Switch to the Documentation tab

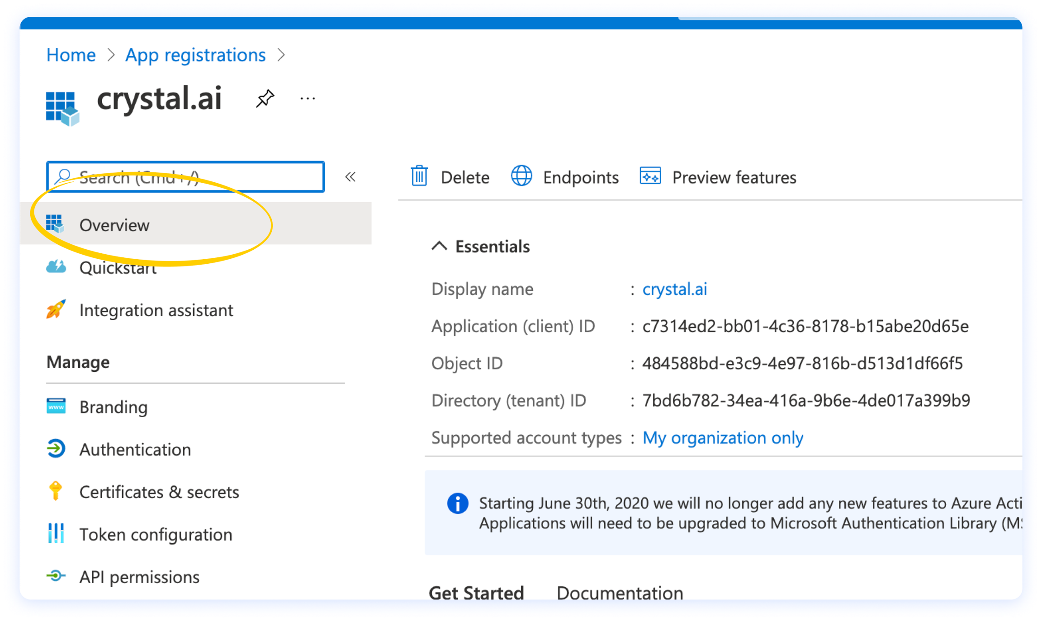tap(620, 593)
